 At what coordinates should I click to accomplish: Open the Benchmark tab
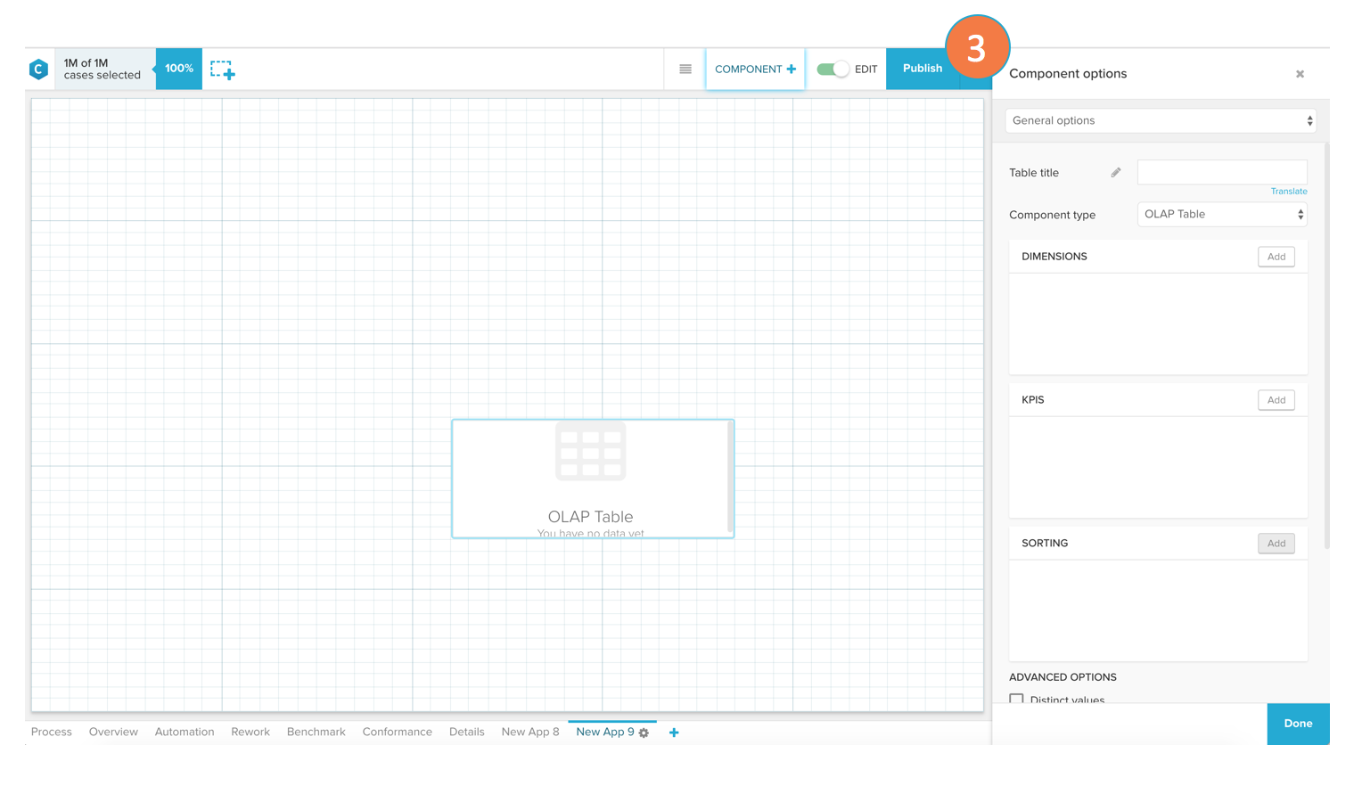pyautogui.click(x=316, y=733)
